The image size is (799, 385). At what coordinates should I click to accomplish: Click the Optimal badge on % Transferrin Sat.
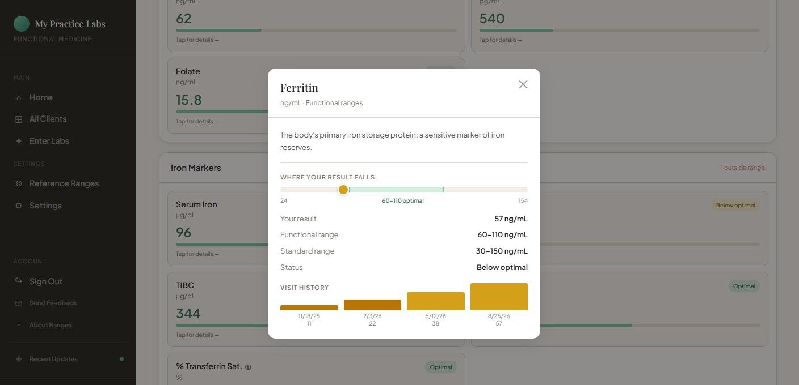440,367
